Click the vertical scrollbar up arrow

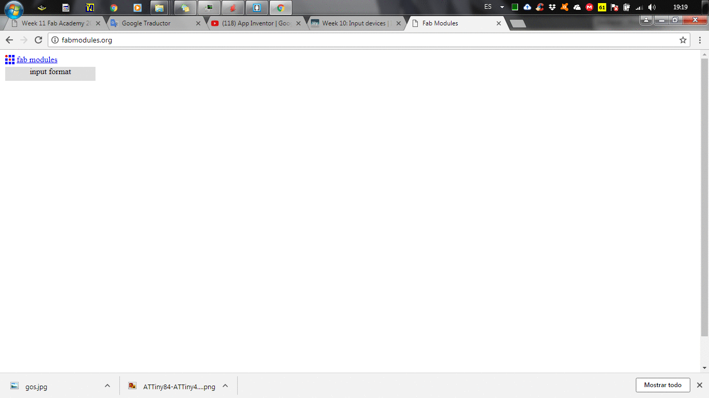coord(704,54)
